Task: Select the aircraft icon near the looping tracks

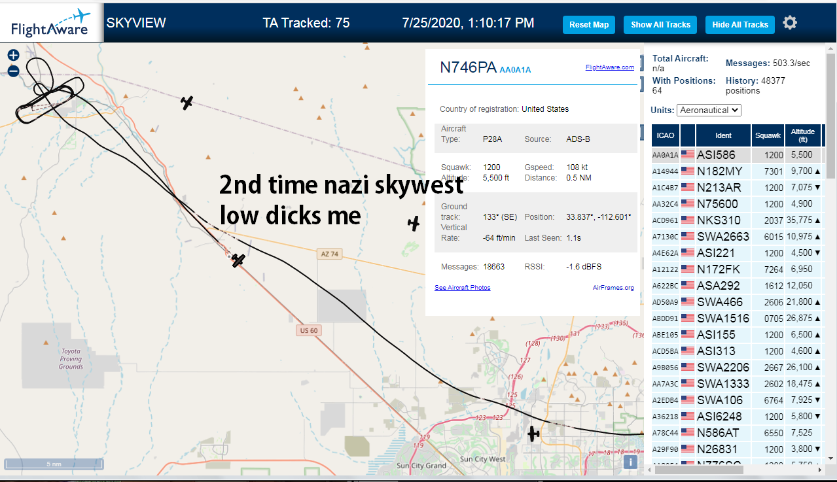Action: [x=187, y=102]
